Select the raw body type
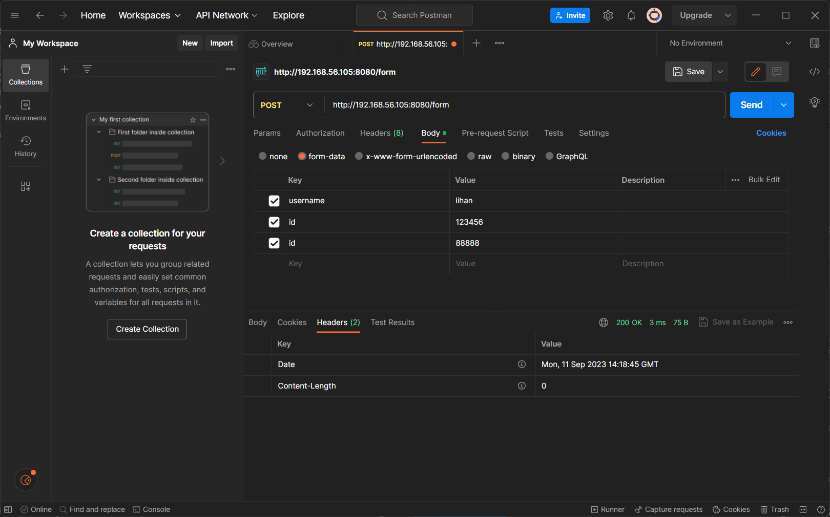Screen dimensions: 830x517 click(x=471, y=156)
